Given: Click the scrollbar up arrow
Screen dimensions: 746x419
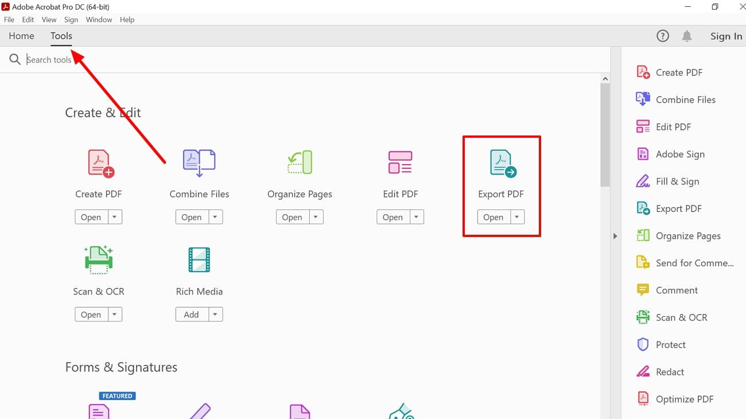Looking at the screenshot, I should pyautogui.click(x=605, y=79).
